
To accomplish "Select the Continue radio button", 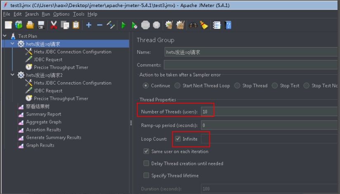I will [x=146, y=86].
